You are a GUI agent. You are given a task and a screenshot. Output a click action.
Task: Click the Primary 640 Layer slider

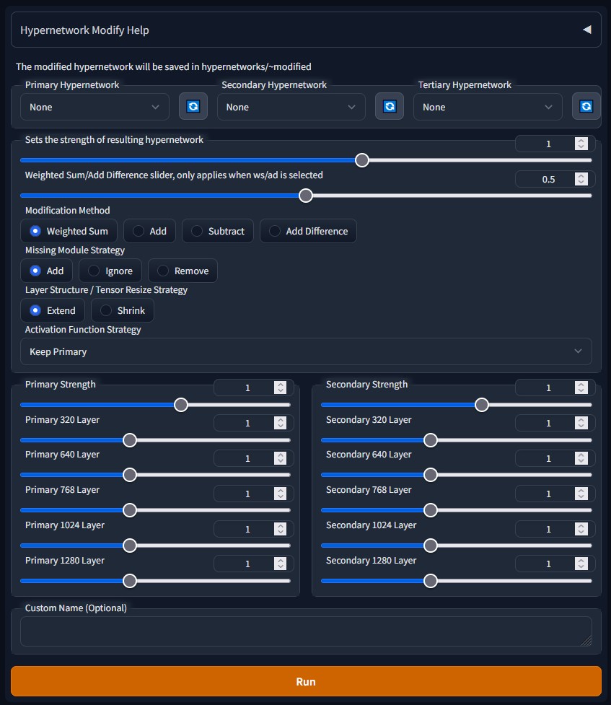point(155,475)
